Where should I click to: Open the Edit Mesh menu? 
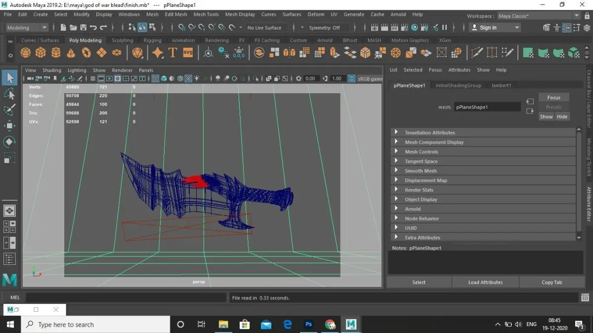tap(176, 14)
